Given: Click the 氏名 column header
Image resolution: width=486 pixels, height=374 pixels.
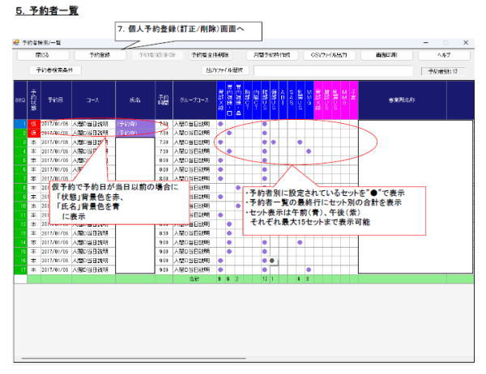Looking at the screenshot, I should point(135,100).
